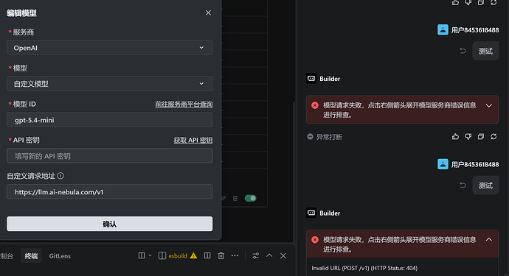Click the 测试 message bubble above the expanded error

point(485,185)
